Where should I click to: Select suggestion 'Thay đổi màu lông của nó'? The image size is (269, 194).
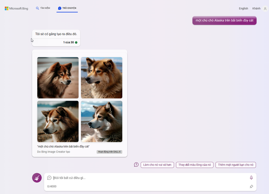point(195,165)
